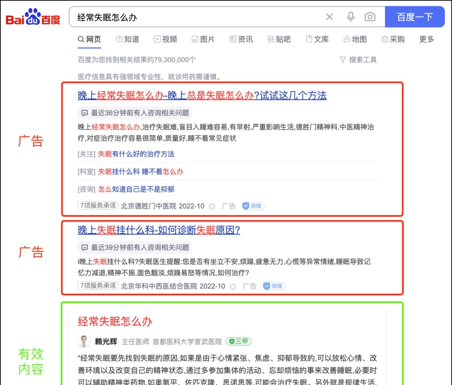Click the 最近39分钟前有人咨询相关问题 badge
This screenshot has height=385, width=452.
pyautogui.click(x=135, y=247)
